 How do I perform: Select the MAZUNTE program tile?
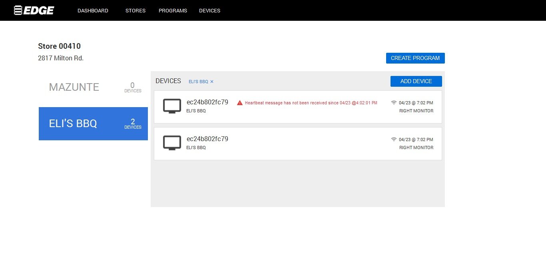pos(93,88)
